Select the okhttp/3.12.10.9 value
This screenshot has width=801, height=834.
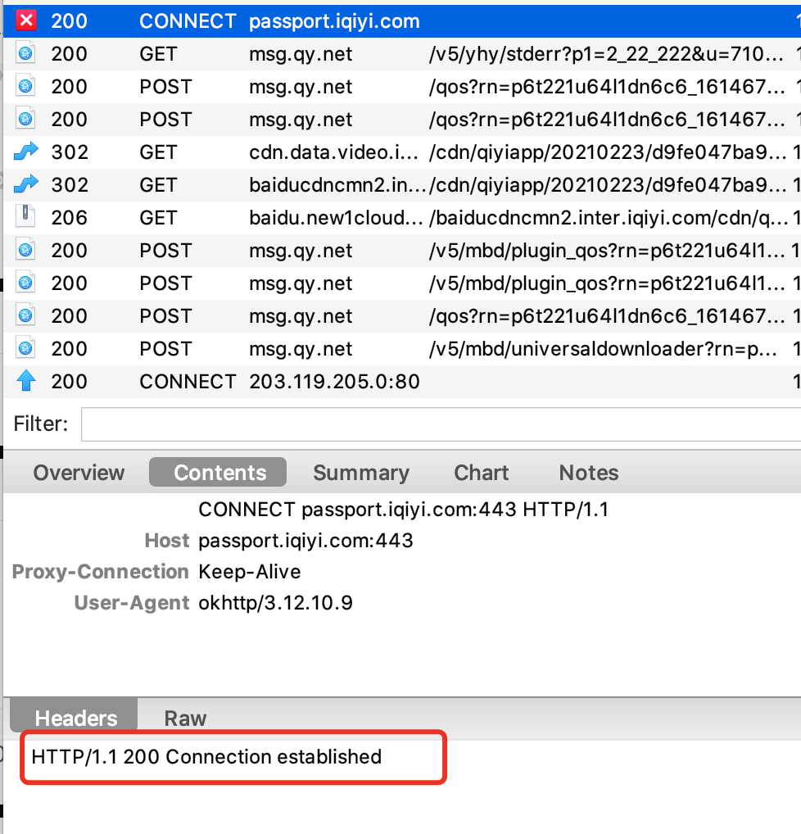click(x=275, y=603)
